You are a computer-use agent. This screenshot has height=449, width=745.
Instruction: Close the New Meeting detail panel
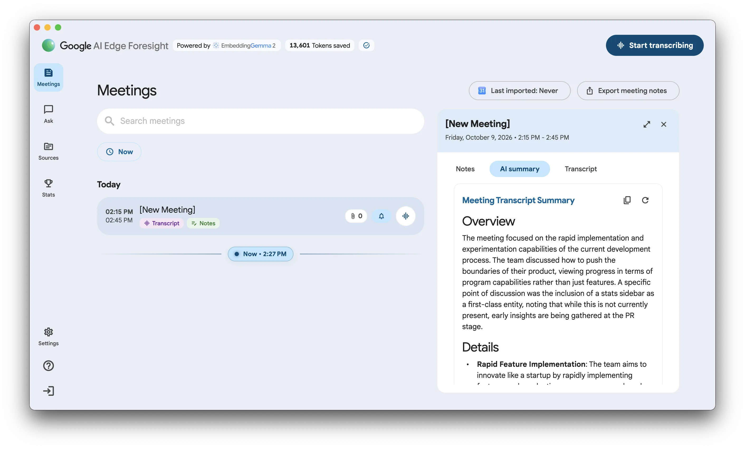coord(663,124)
